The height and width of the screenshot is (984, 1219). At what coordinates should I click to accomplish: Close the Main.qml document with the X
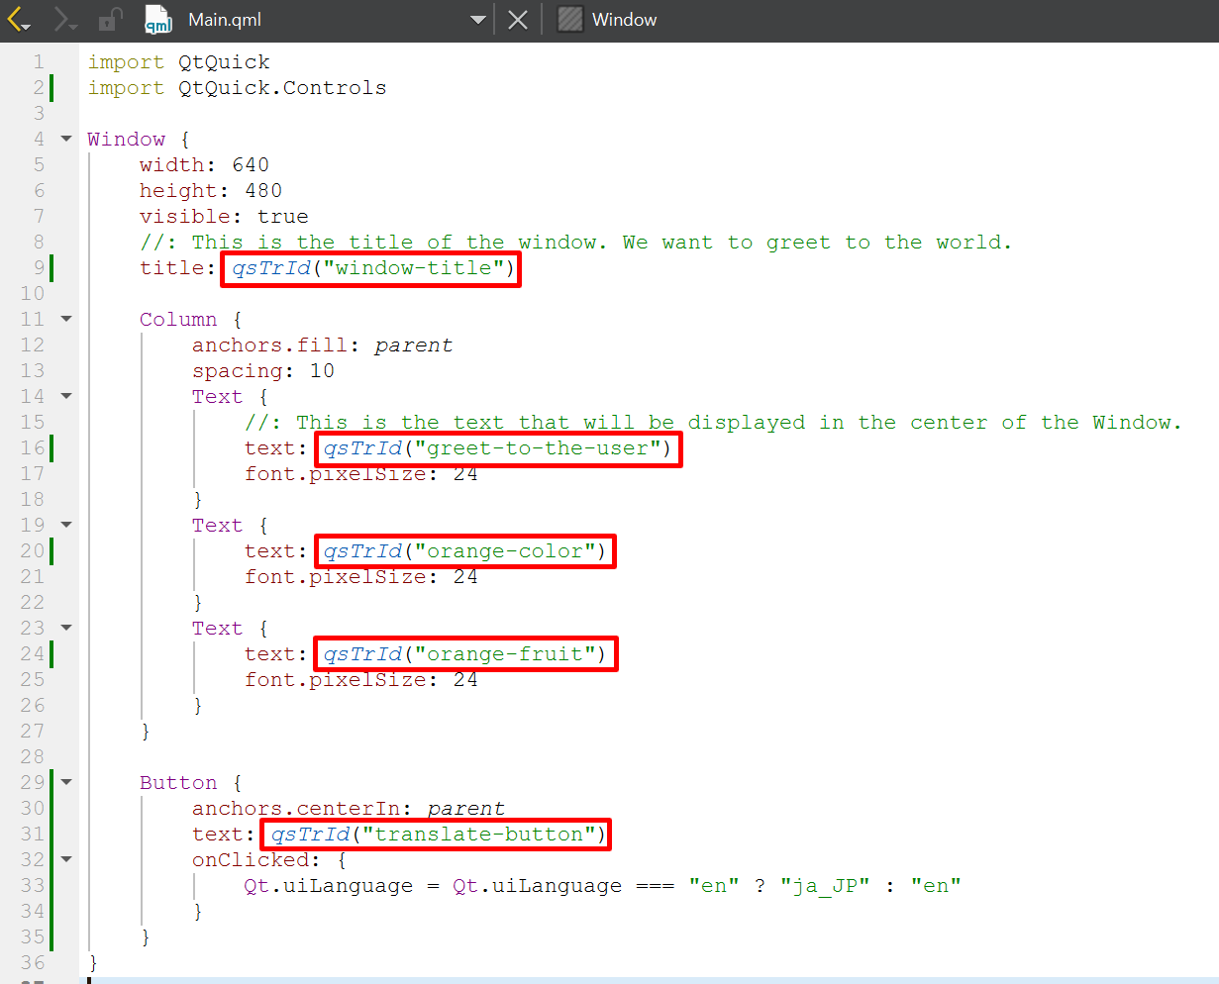518,20
